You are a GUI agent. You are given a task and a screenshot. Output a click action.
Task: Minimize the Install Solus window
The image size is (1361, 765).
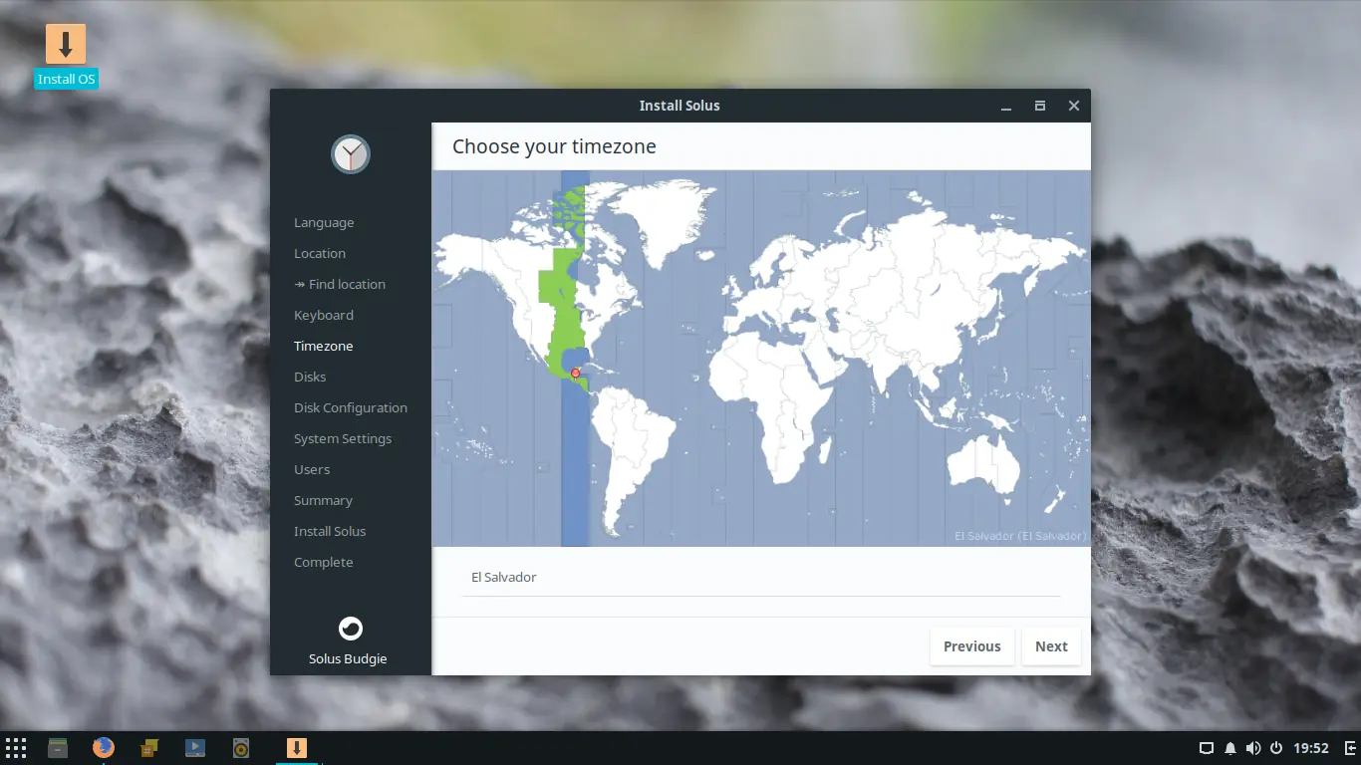tap(1007, 106)
